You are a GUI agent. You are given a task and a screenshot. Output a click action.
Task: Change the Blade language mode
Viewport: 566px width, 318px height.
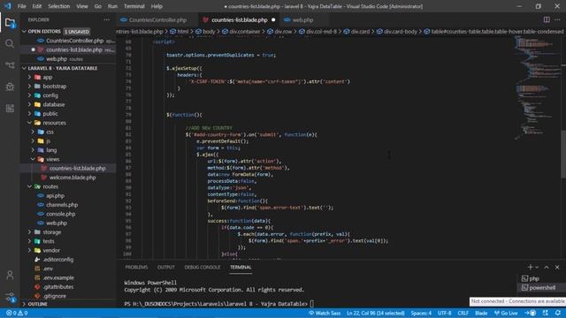[x=481, y=313]
